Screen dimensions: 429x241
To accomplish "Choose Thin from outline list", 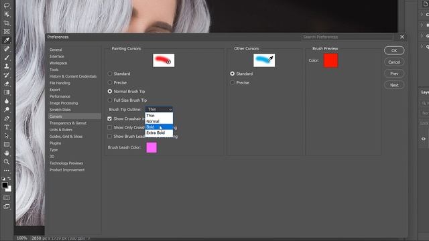I will (159, 116).
